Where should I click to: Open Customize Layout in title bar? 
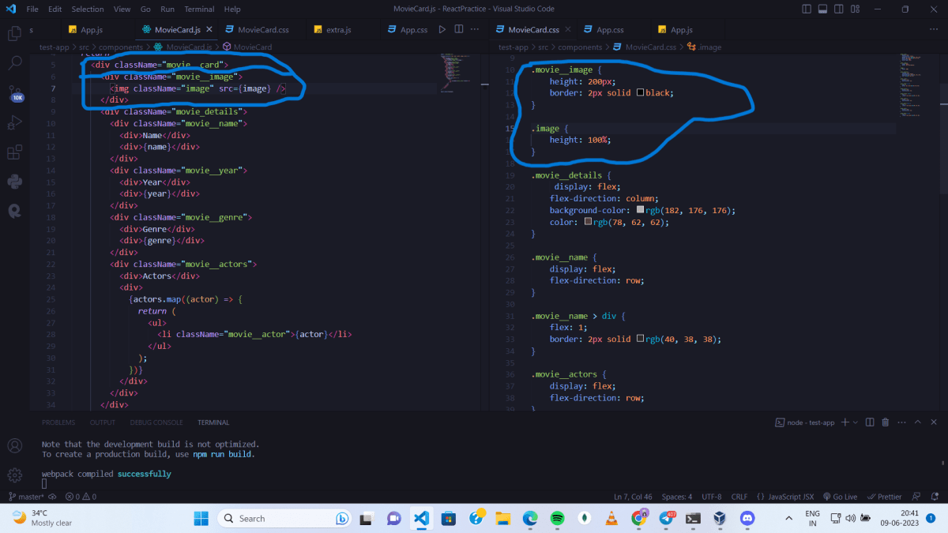click(854, 9)
